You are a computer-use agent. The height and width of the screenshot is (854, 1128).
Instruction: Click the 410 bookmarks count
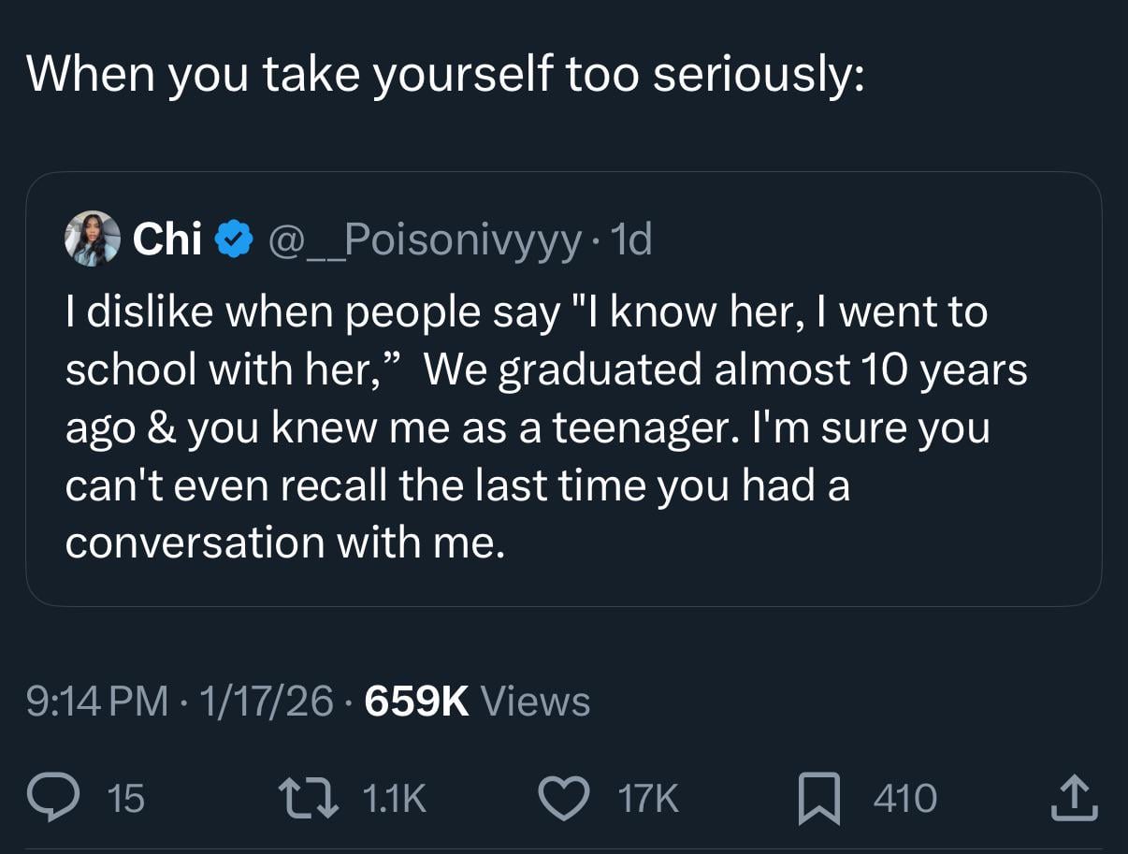tap(904, 798)
